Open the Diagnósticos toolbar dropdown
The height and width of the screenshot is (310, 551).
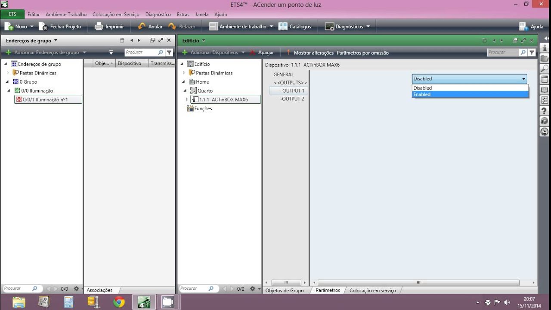[368, 27]
